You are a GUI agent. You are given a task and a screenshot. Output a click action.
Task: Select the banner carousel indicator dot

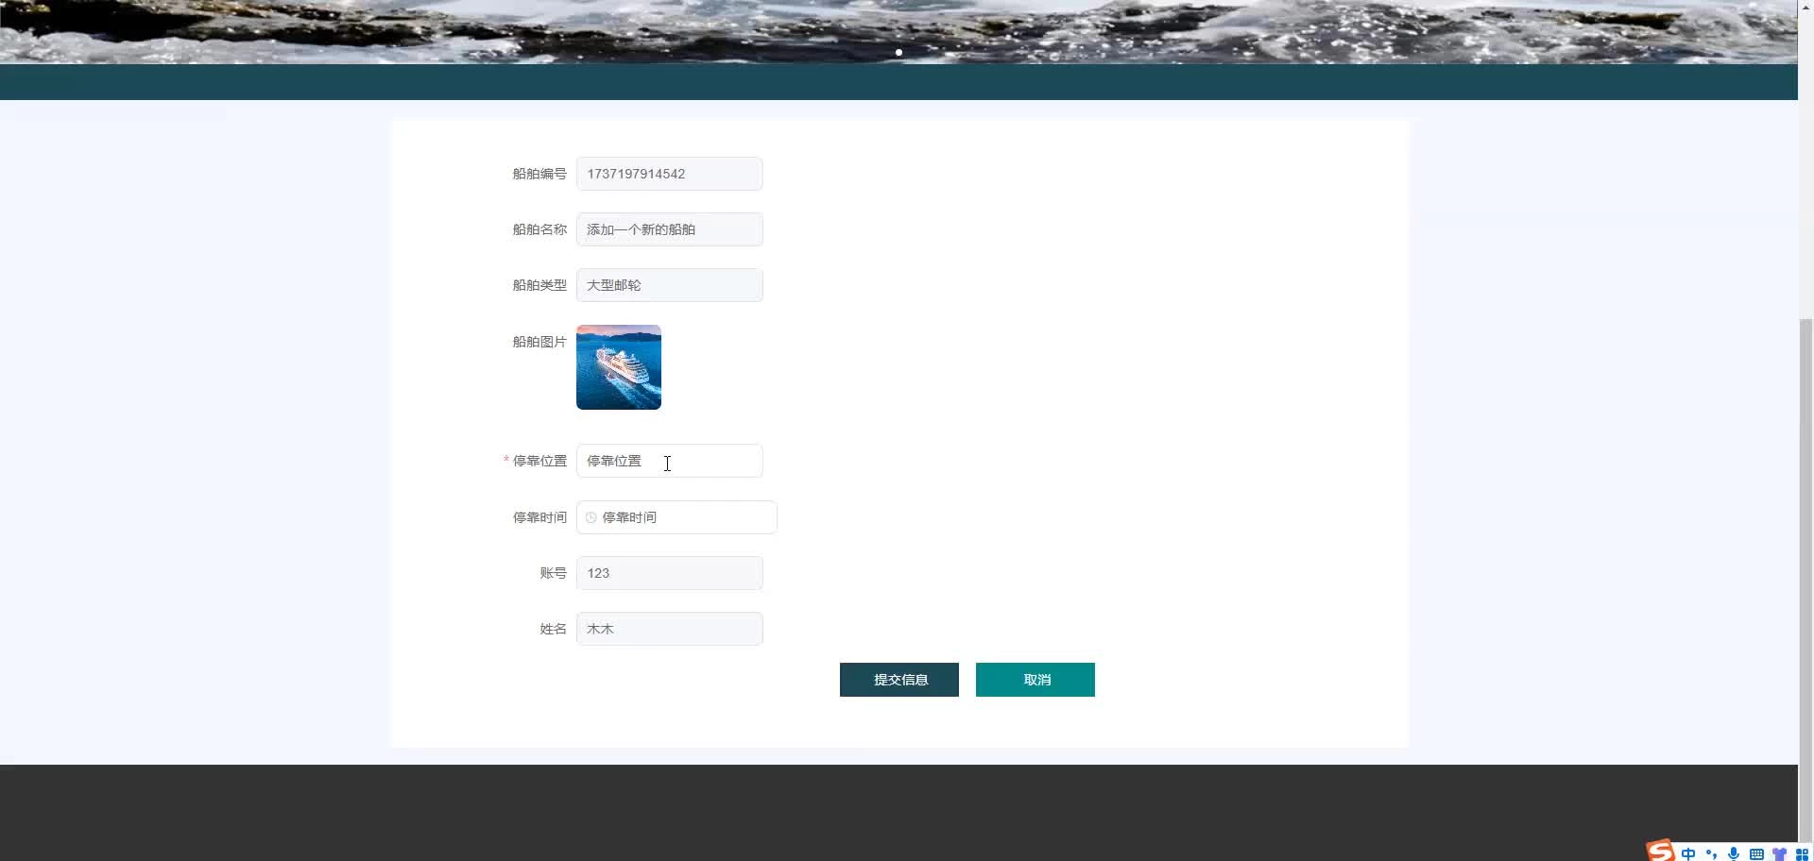click(898, 53)
